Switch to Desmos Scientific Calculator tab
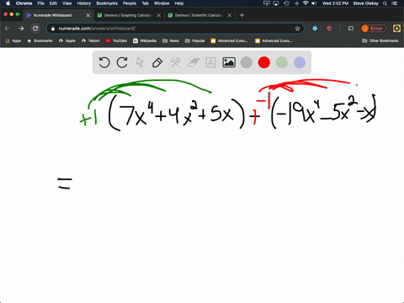The image size is (404, 303). 199,15
